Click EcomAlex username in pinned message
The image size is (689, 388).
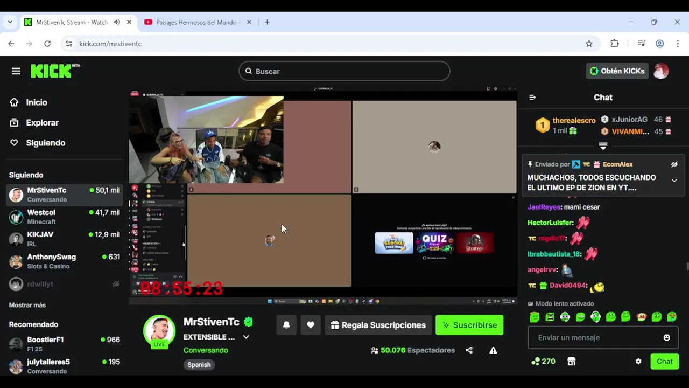coord(617,164)
